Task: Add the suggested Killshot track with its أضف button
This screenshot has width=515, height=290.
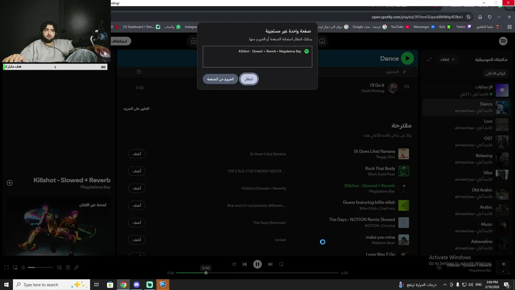Action: [x=137, y=188]
